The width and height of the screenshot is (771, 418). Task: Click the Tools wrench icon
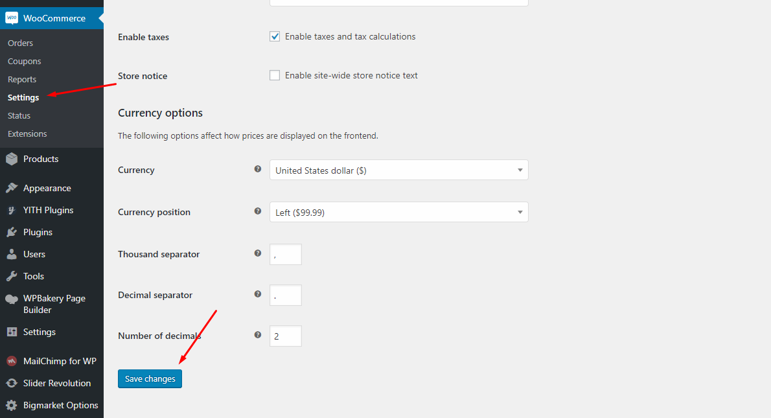(x=12, y=276)
